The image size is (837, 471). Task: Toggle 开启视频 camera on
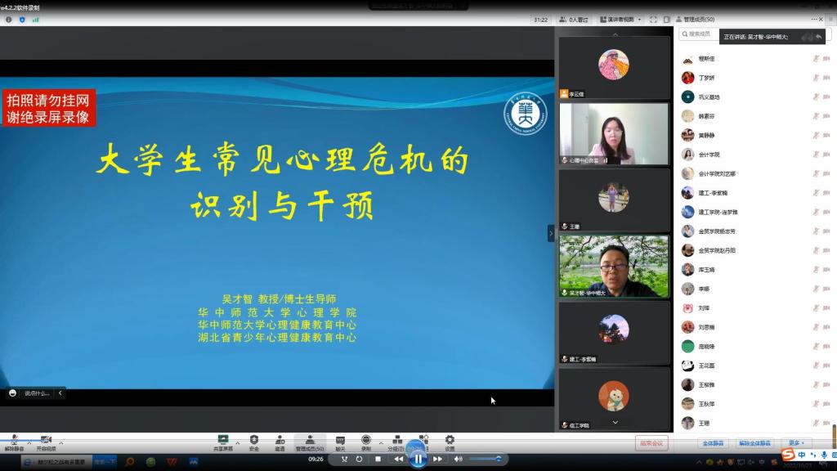pos(46,442)
